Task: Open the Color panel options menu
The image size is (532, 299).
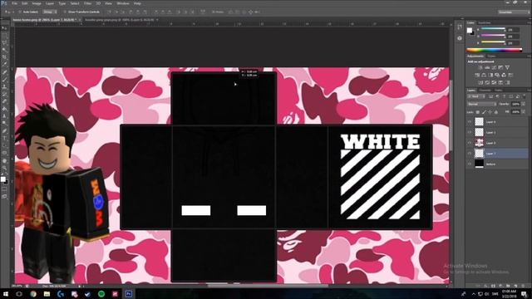Action: tap(529, 22)
